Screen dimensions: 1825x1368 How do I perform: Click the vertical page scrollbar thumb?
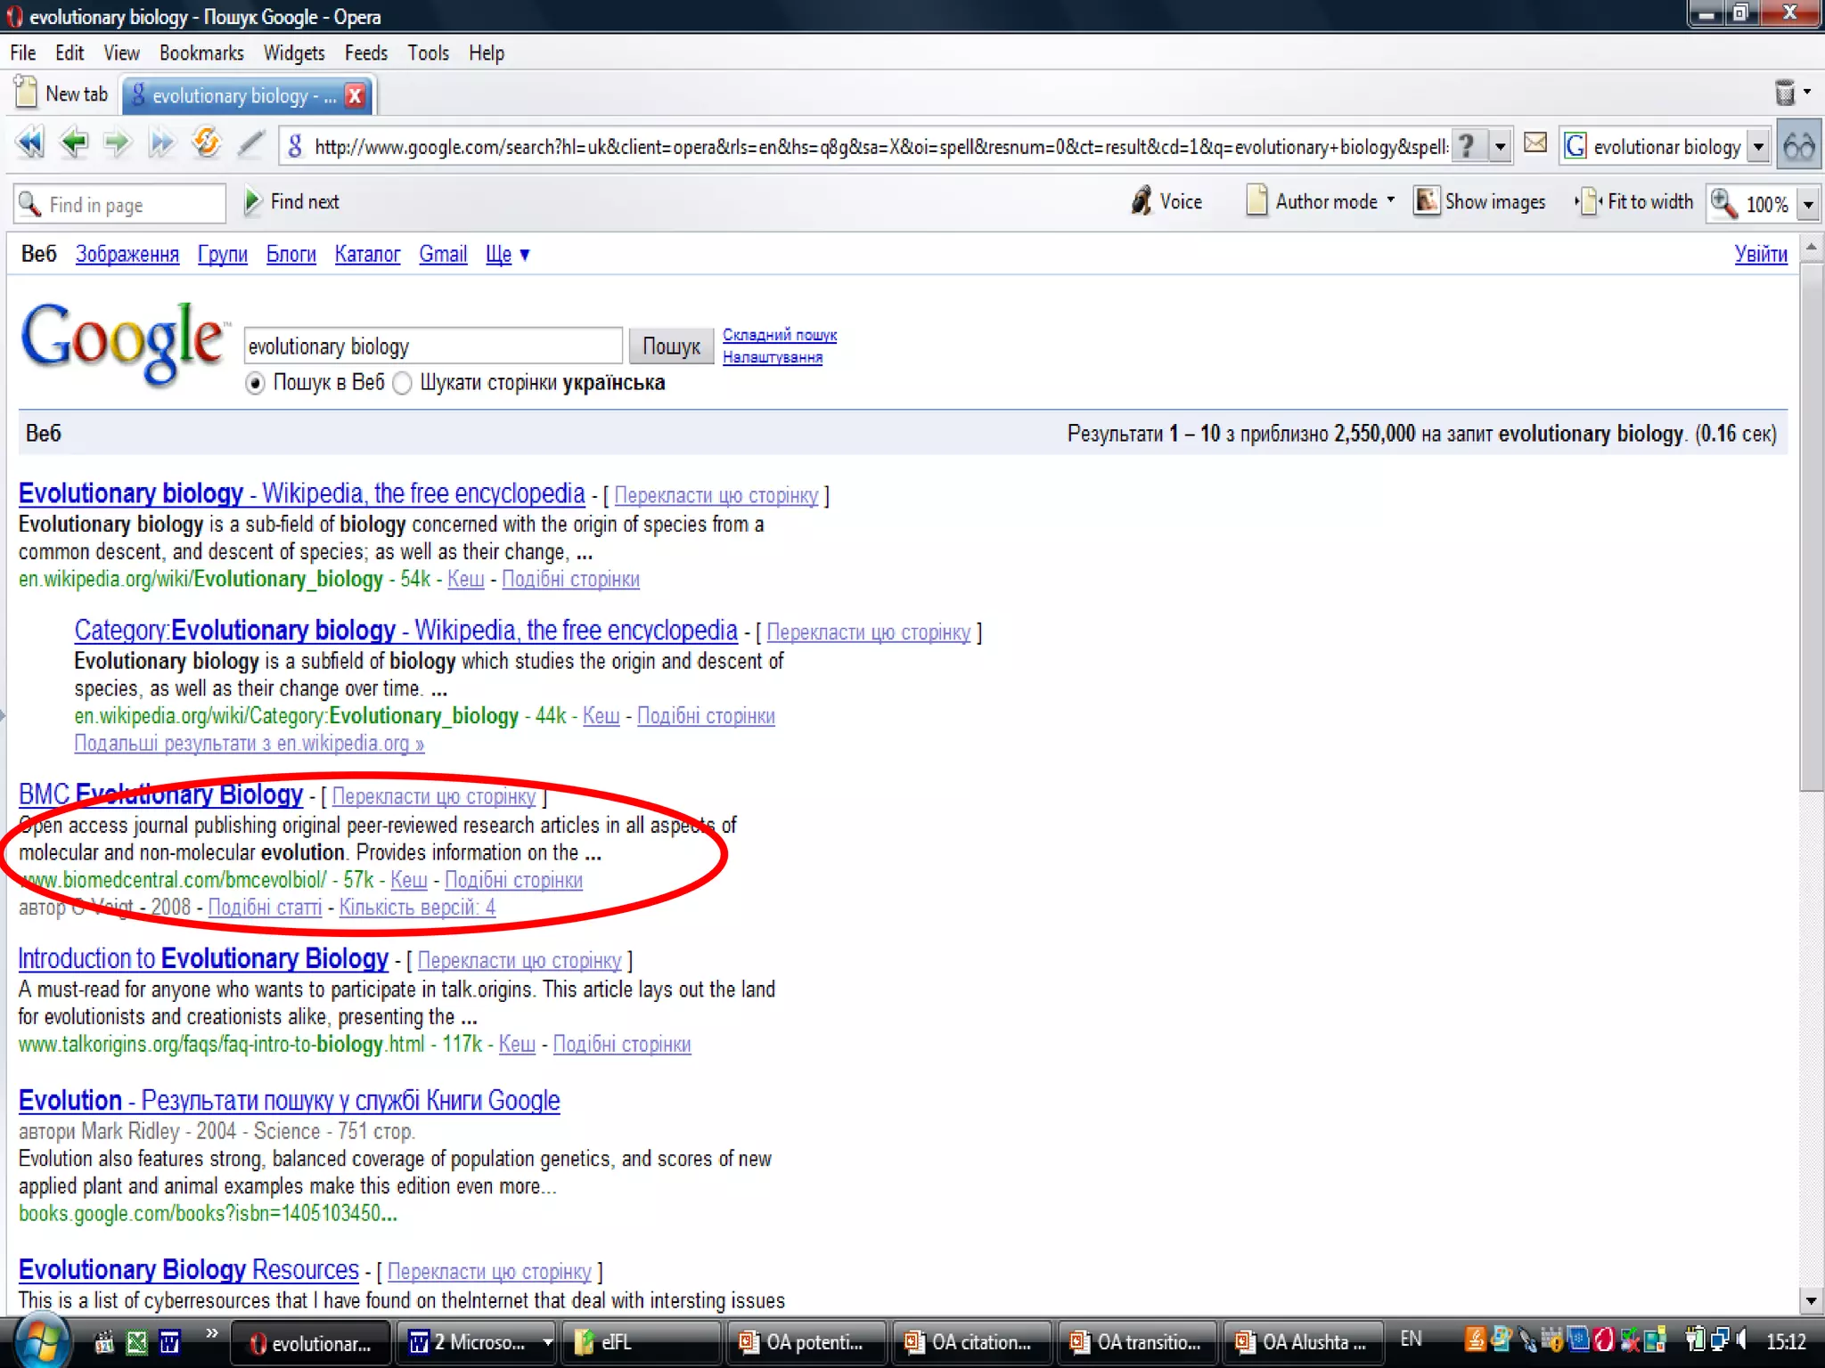1811,525
